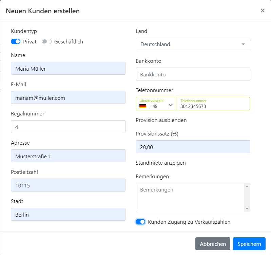Enable the Geschäftlich customer type switch

pyautogui.click(x=47, y=41)
